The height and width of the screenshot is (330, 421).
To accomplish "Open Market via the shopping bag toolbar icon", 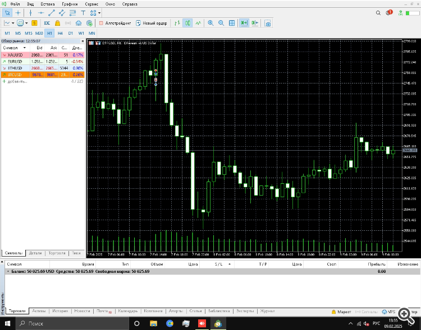I will (57, 23).
